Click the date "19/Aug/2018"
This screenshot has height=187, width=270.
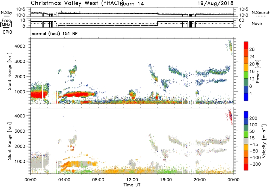click(215, 3)
